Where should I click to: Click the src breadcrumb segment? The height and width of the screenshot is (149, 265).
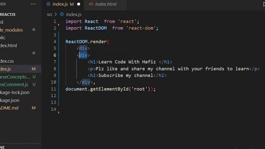click(50, 14)
